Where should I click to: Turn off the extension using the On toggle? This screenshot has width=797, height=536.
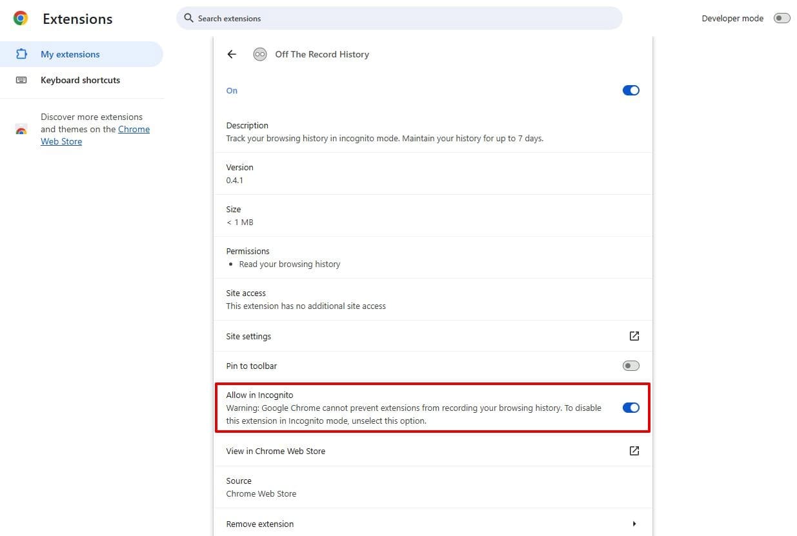pyautogui.click(x=631, y=90)
